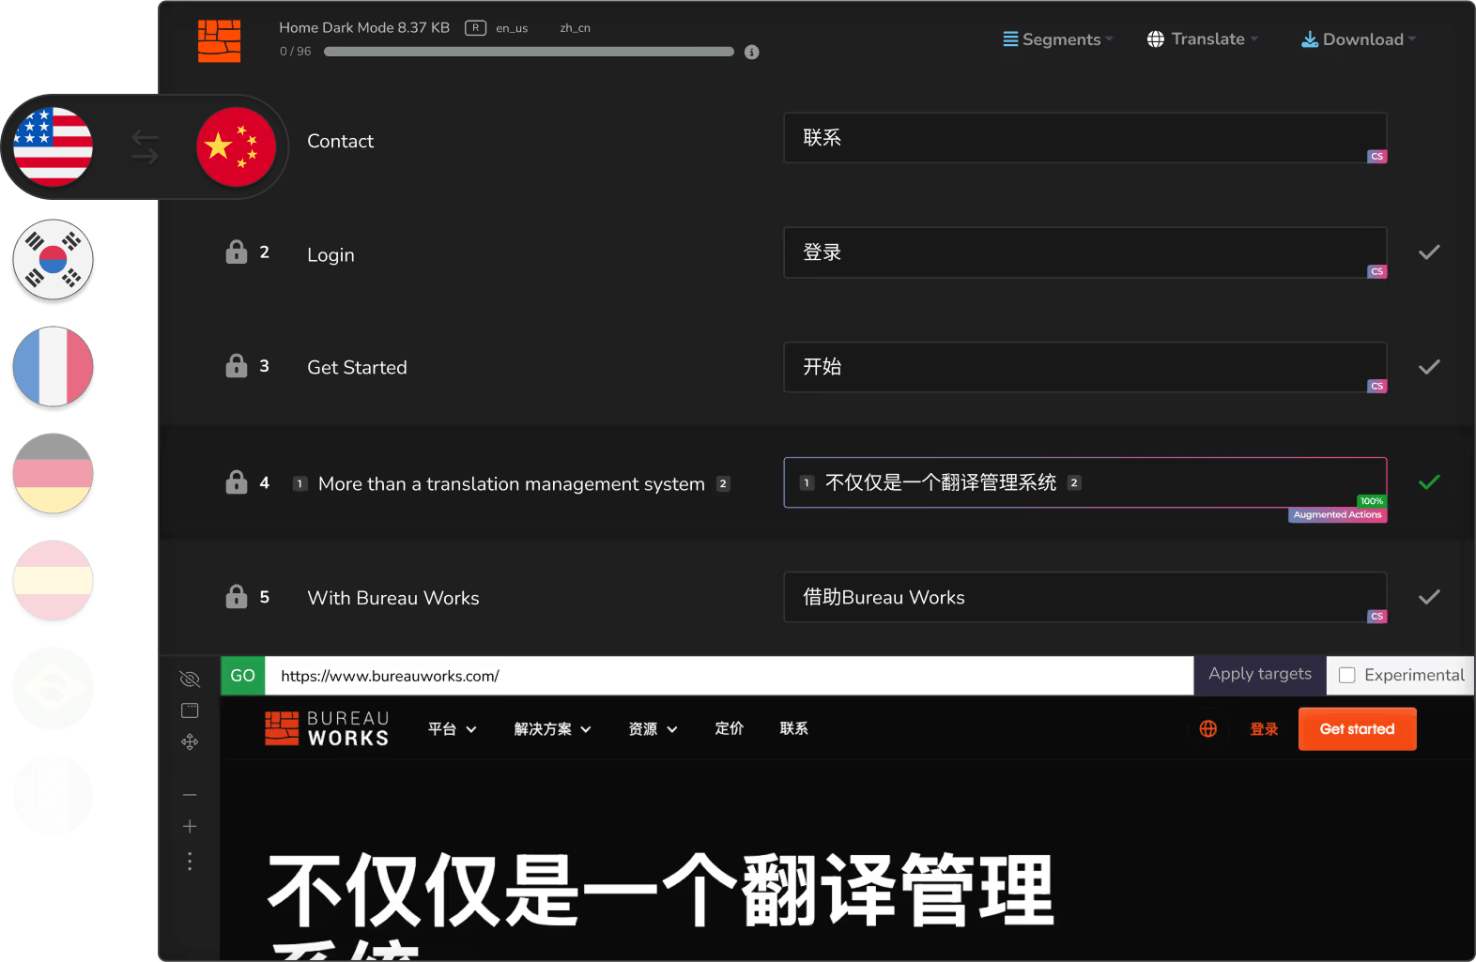The image size is (1476, 962).
Task: Click the 100% match badge on segment 4
Action: 1372,501
